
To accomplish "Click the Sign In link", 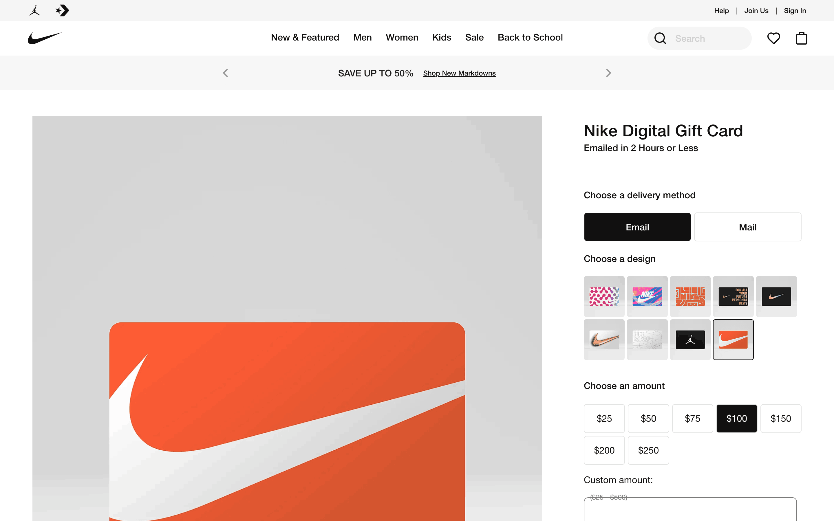I will tap(795, 11).
